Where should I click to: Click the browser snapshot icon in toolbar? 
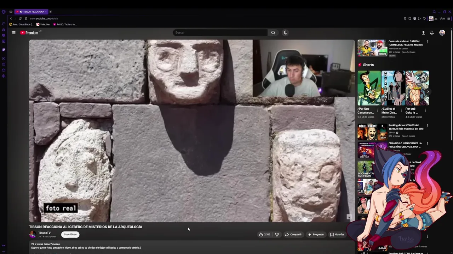pos(410,18)
